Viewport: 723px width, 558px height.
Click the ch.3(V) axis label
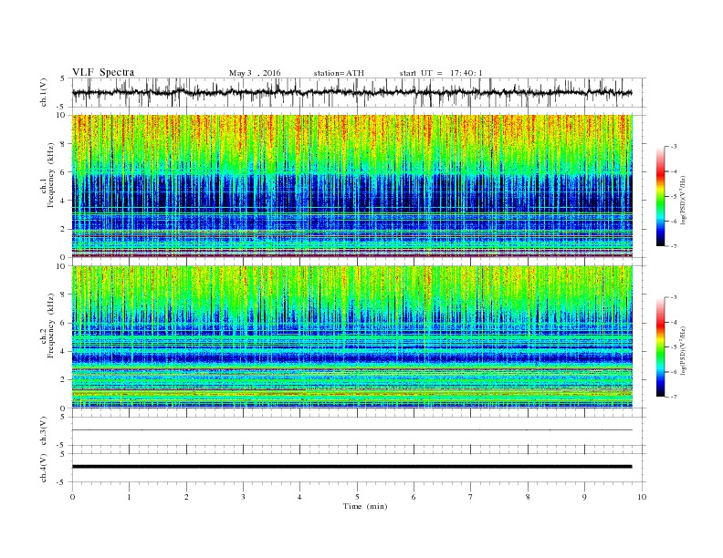pyautogui.click(x=44, y=431)
